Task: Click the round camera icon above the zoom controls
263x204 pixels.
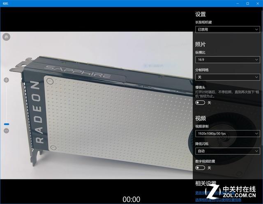Action: (6, 37)
